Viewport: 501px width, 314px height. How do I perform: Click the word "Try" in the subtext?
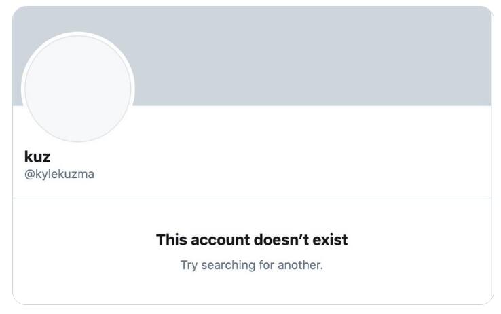(x=188, y=264)
